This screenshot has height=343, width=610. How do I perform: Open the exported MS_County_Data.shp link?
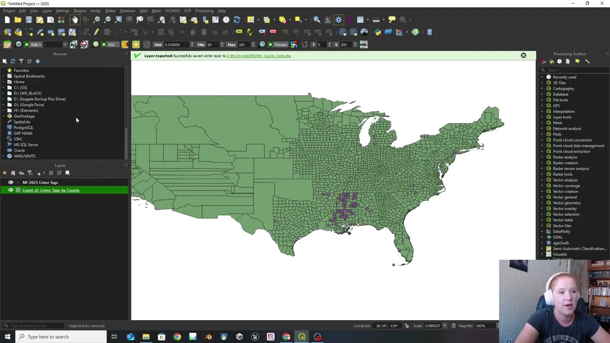(259, 56)
